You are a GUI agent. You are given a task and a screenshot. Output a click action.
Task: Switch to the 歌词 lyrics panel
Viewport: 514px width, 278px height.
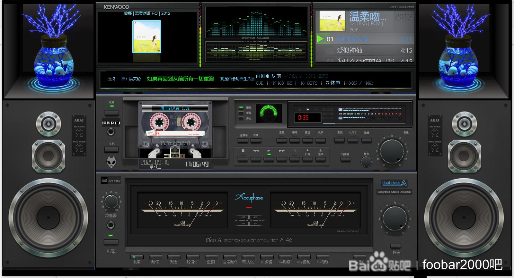point(211,257)
